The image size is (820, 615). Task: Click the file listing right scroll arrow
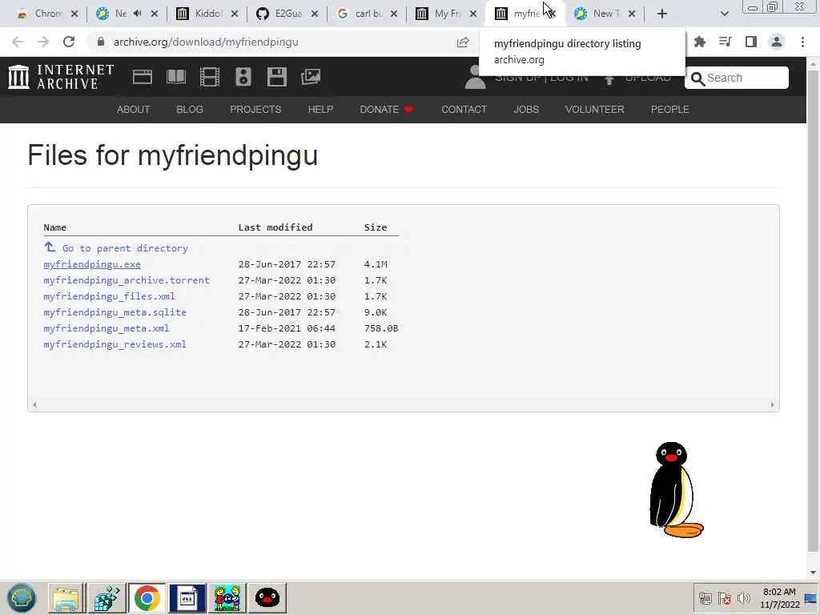pos(773,404)
